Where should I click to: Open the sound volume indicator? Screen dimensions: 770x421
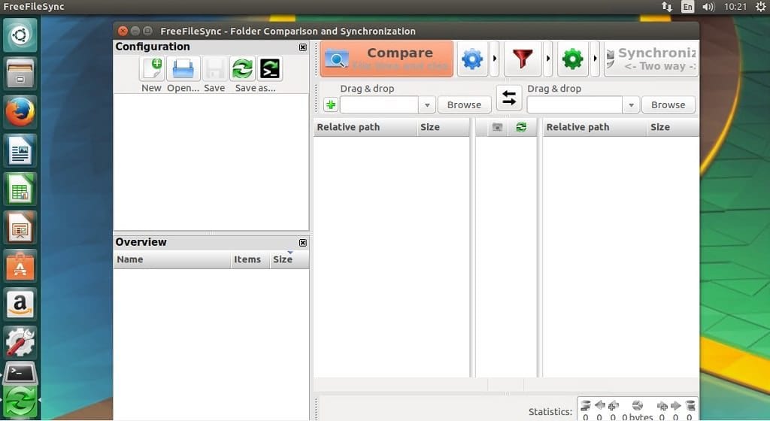tap(708, 7)
